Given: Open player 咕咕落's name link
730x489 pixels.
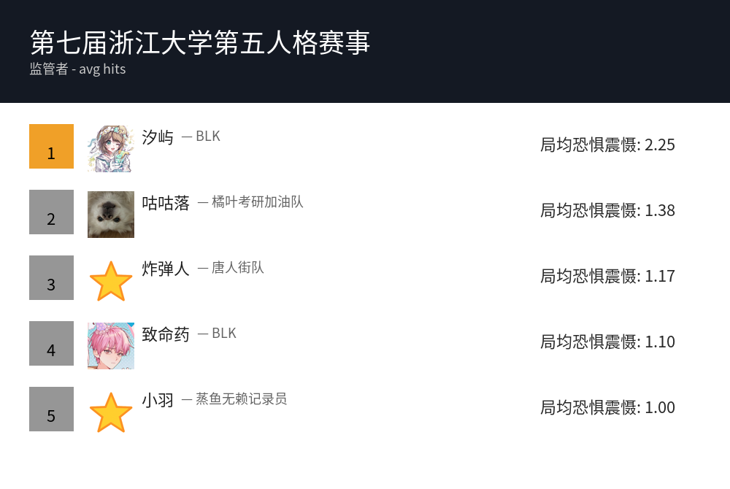Looking at the screenshot, I should point(166,203).
